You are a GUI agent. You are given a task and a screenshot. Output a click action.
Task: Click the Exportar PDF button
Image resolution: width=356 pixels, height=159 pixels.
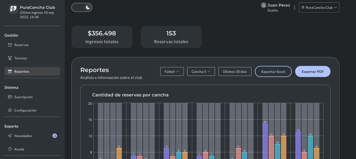[x=313, y=72]
